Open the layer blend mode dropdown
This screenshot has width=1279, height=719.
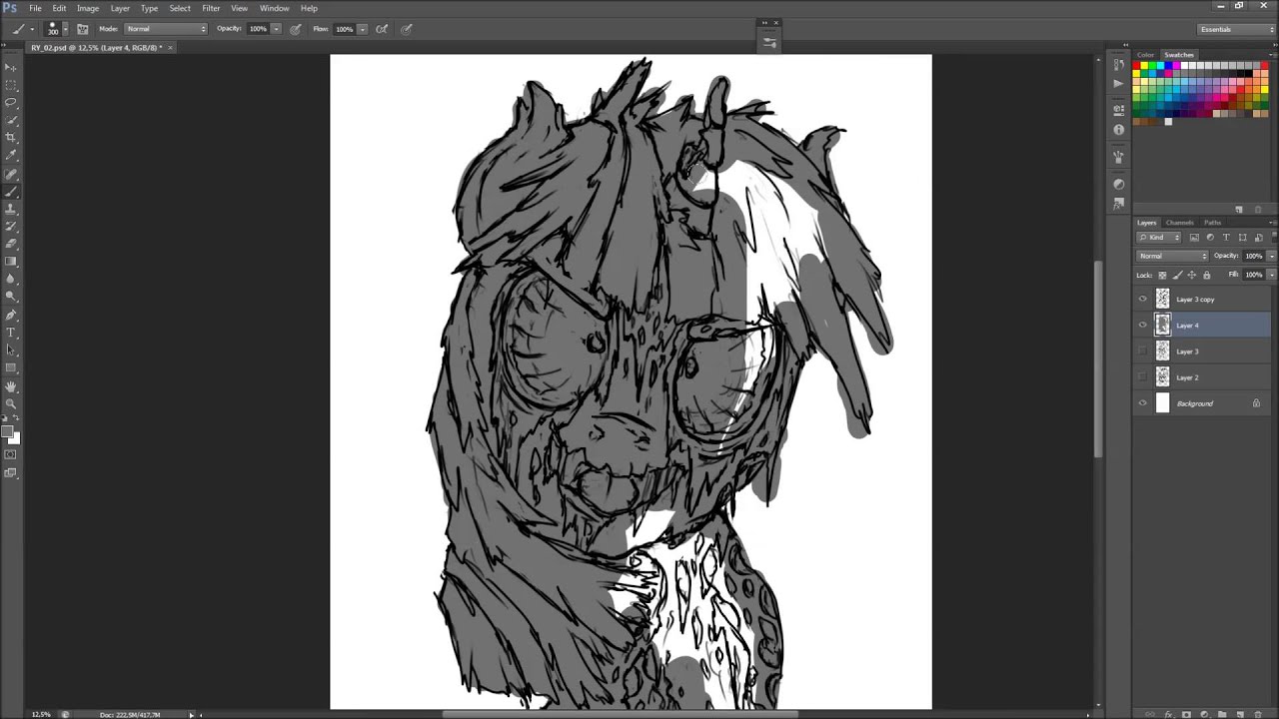(1173, 256)
